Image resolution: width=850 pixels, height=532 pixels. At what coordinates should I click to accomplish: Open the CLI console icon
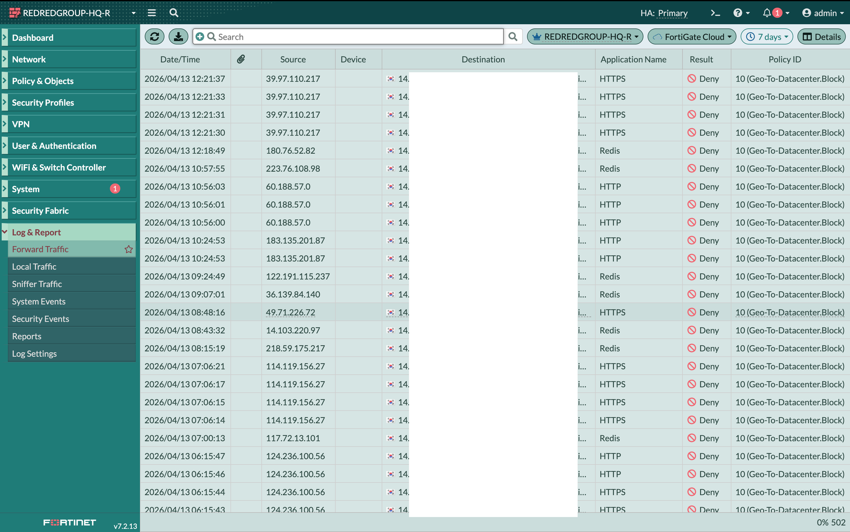[x=715, y=13]
